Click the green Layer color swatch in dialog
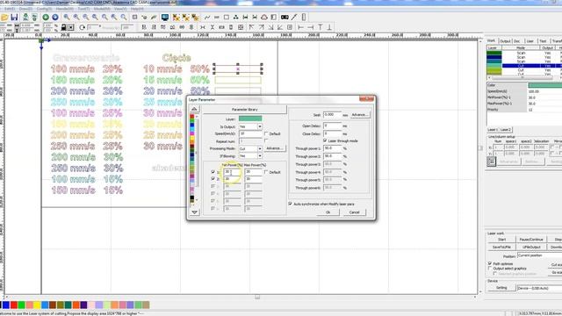The image size is (562, 316). pos(250,118)
